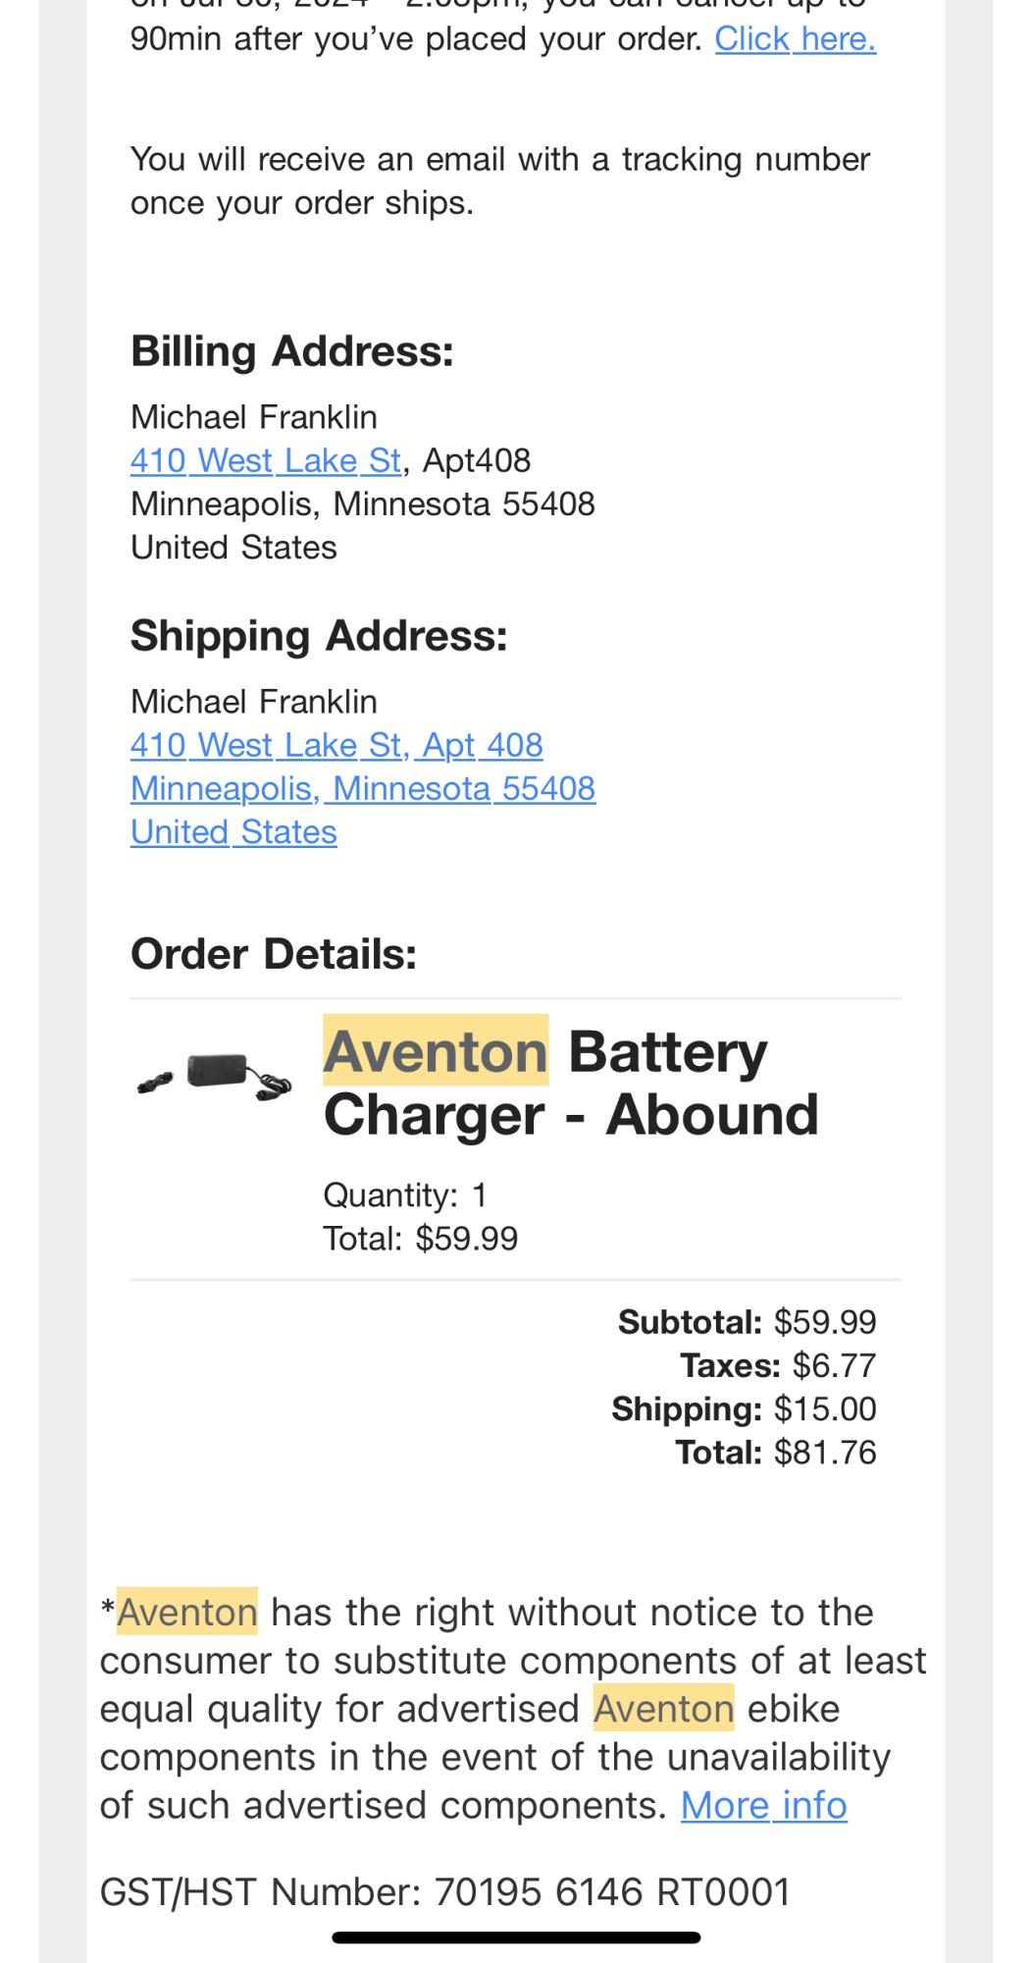The width and height of the screenshot is (1032, 1963).
Task: Tap the home indicator bar
Action: (x=516, y=1937)
